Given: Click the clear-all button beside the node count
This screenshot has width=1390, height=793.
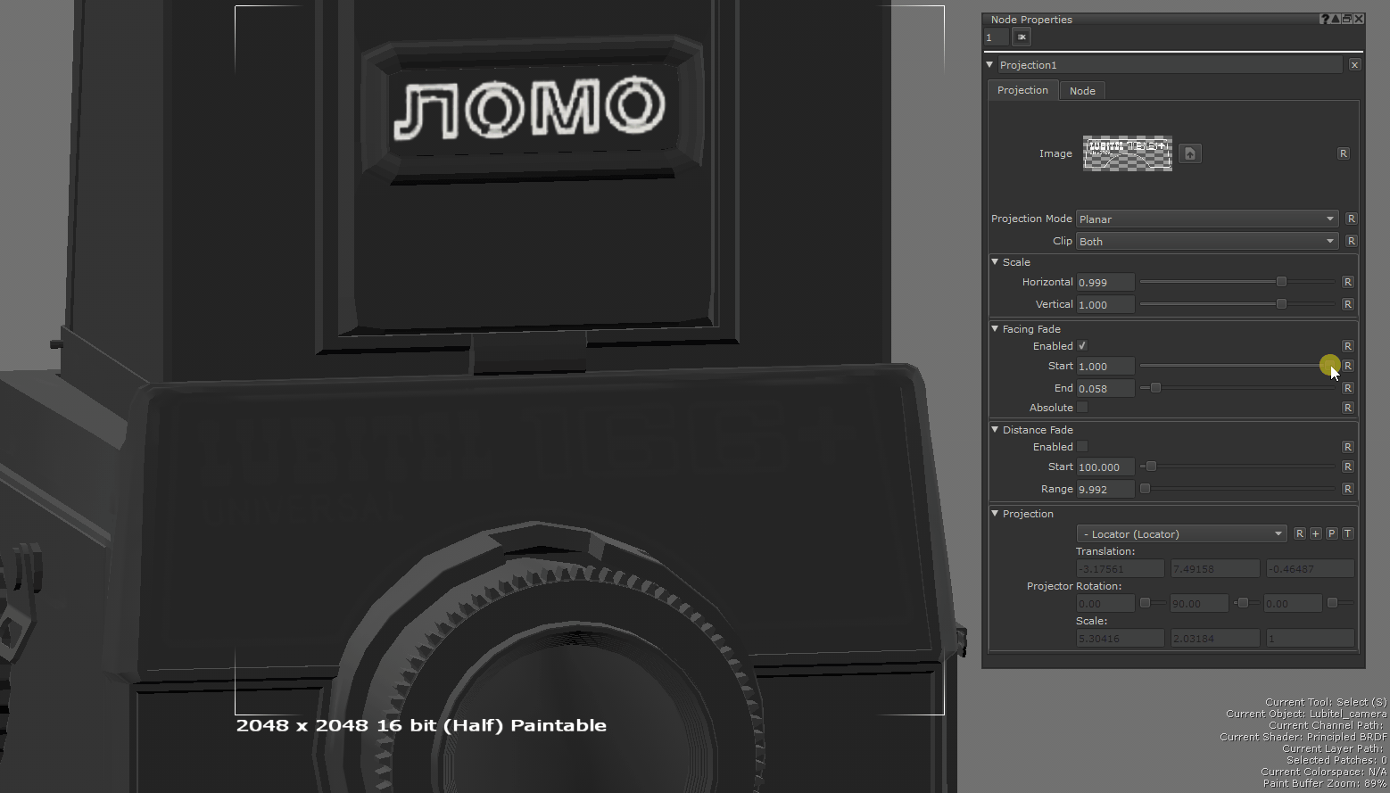Looking at the screenshot, I should (1022, 37).
